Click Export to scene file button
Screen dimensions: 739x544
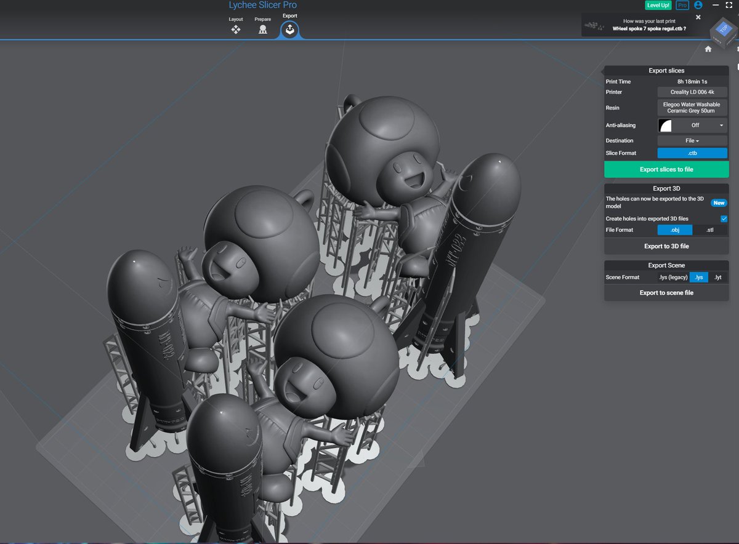pos(666,293)
